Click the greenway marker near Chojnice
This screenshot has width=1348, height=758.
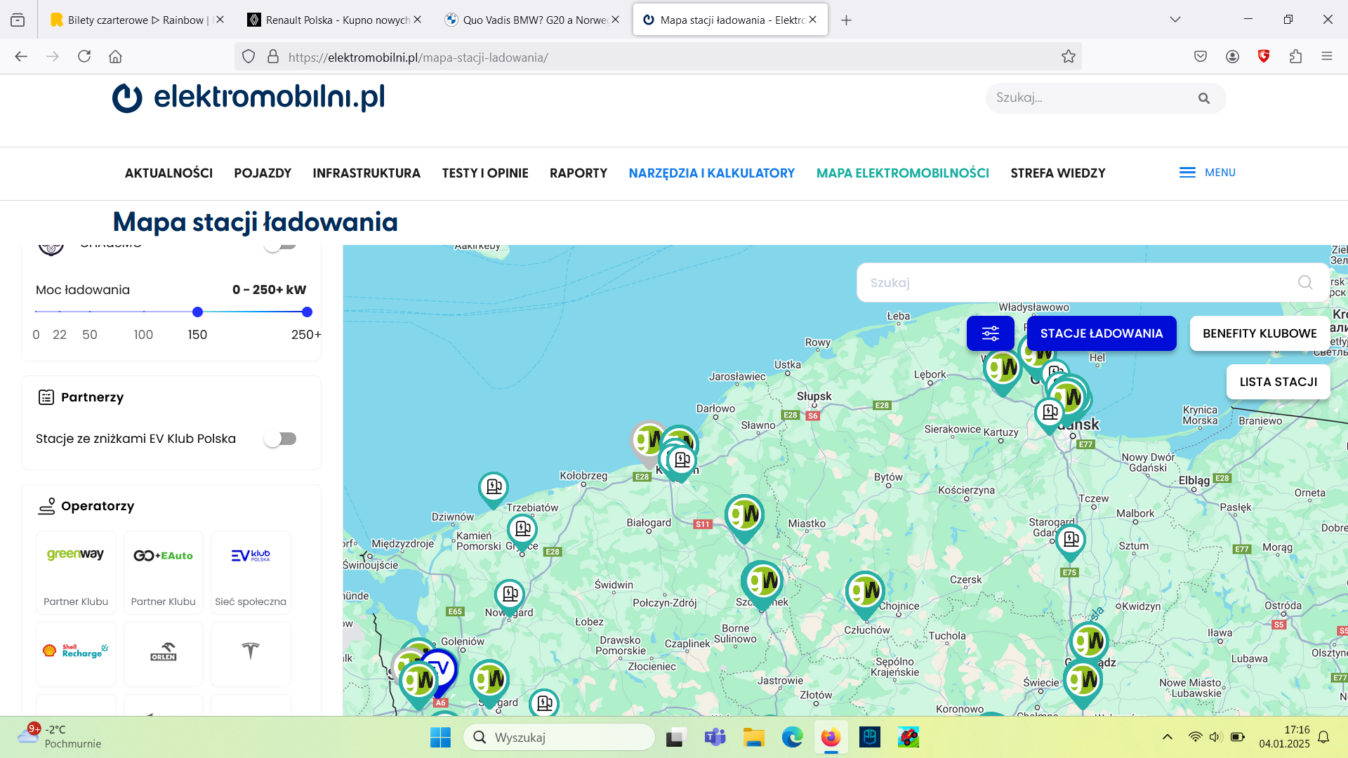pos(865,594)
